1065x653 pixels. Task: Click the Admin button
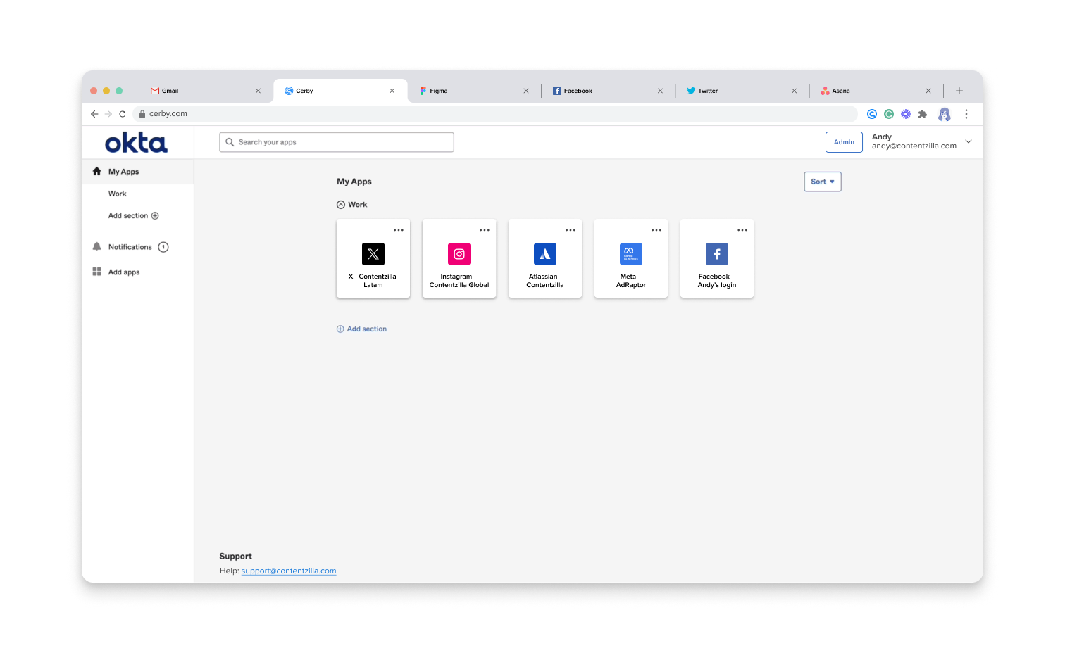pos(844,142)
